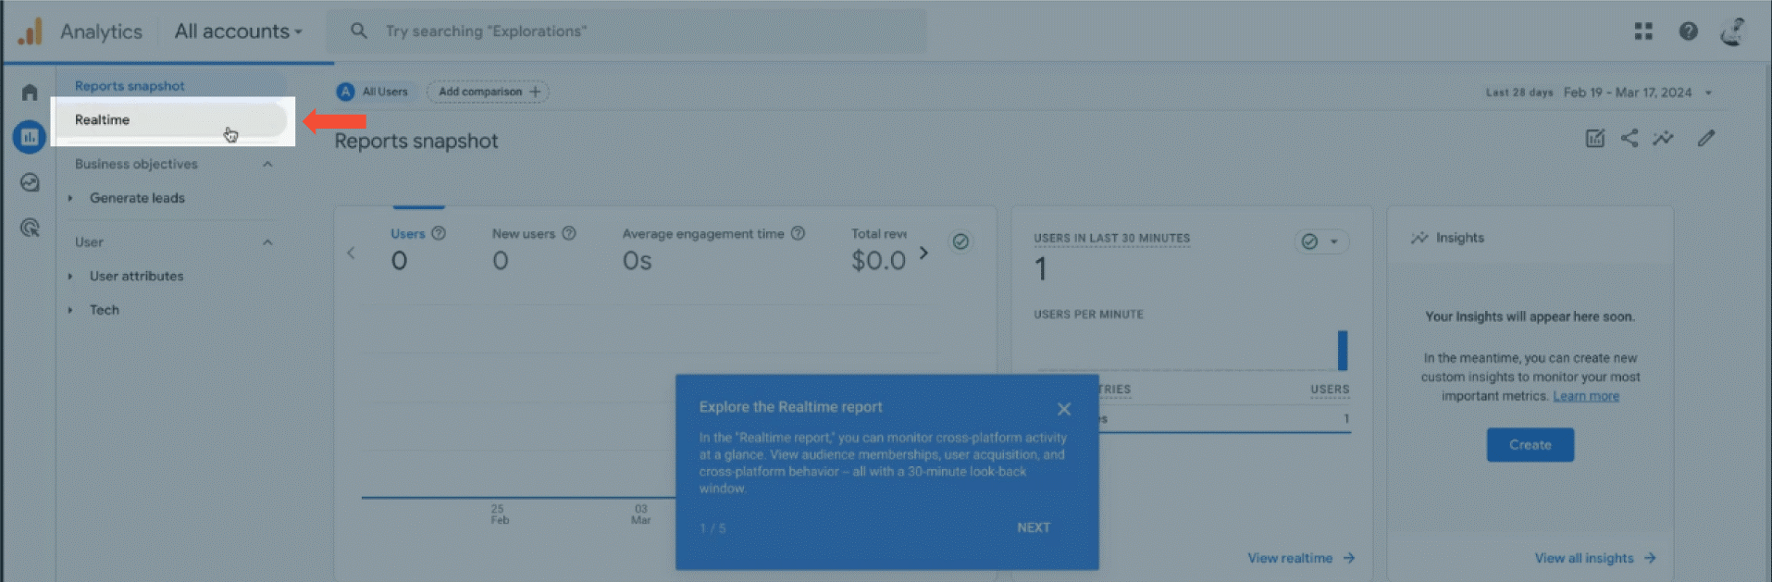Click the USERS column header
This screenshot has height=582, width=1772.
(x=1330, y=390)
